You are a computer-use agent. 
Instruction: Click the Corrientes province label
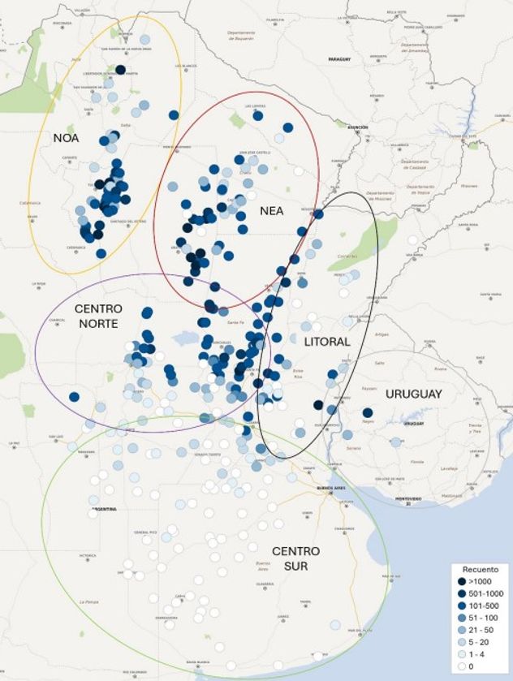click(348, 256)
